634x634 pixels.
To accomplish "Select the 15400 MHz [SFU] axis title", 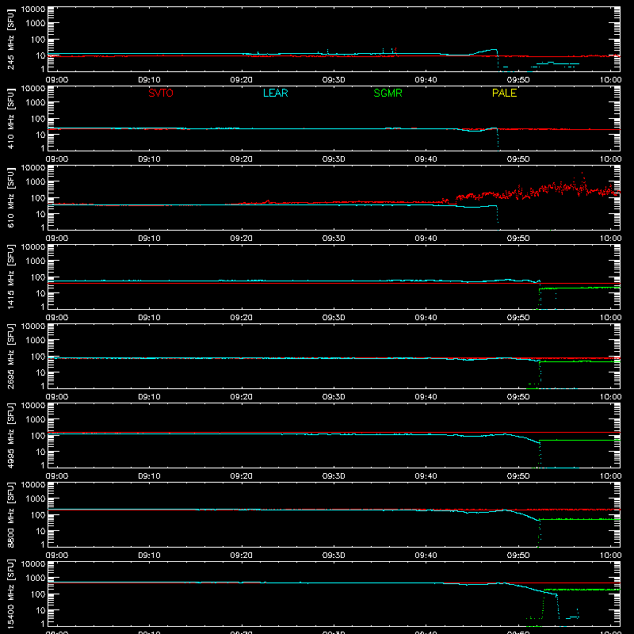I will click(x=10, y=594).
